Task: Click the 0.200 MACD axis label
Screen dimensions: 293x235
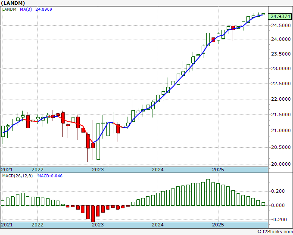Action: (277, 191)
